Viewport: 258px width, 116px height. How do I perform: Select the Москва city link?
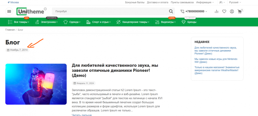(x=14, y=3)
